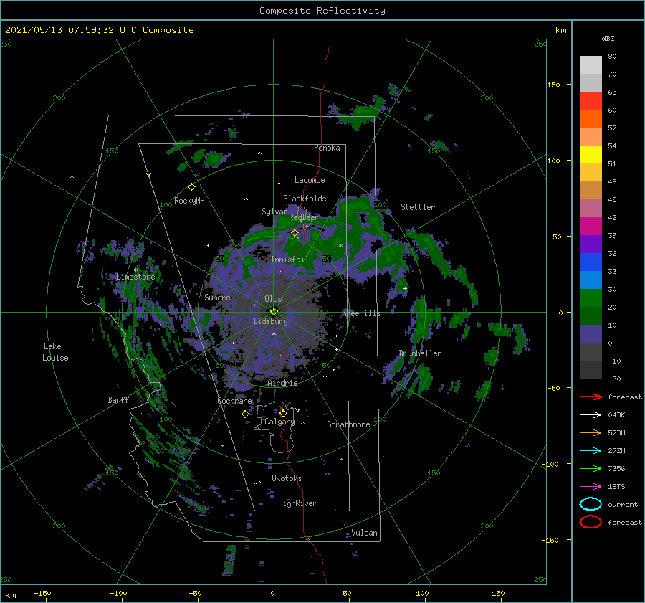
Task: Click the yellow marker near Cochrane
Action: click(245, 414)
